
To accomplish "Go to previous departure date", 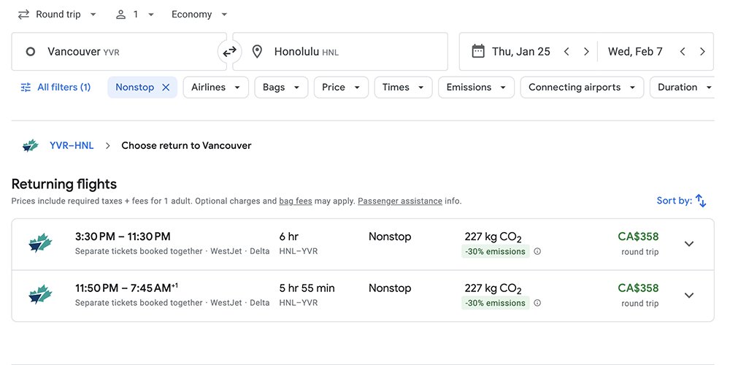I will [566, 52].
